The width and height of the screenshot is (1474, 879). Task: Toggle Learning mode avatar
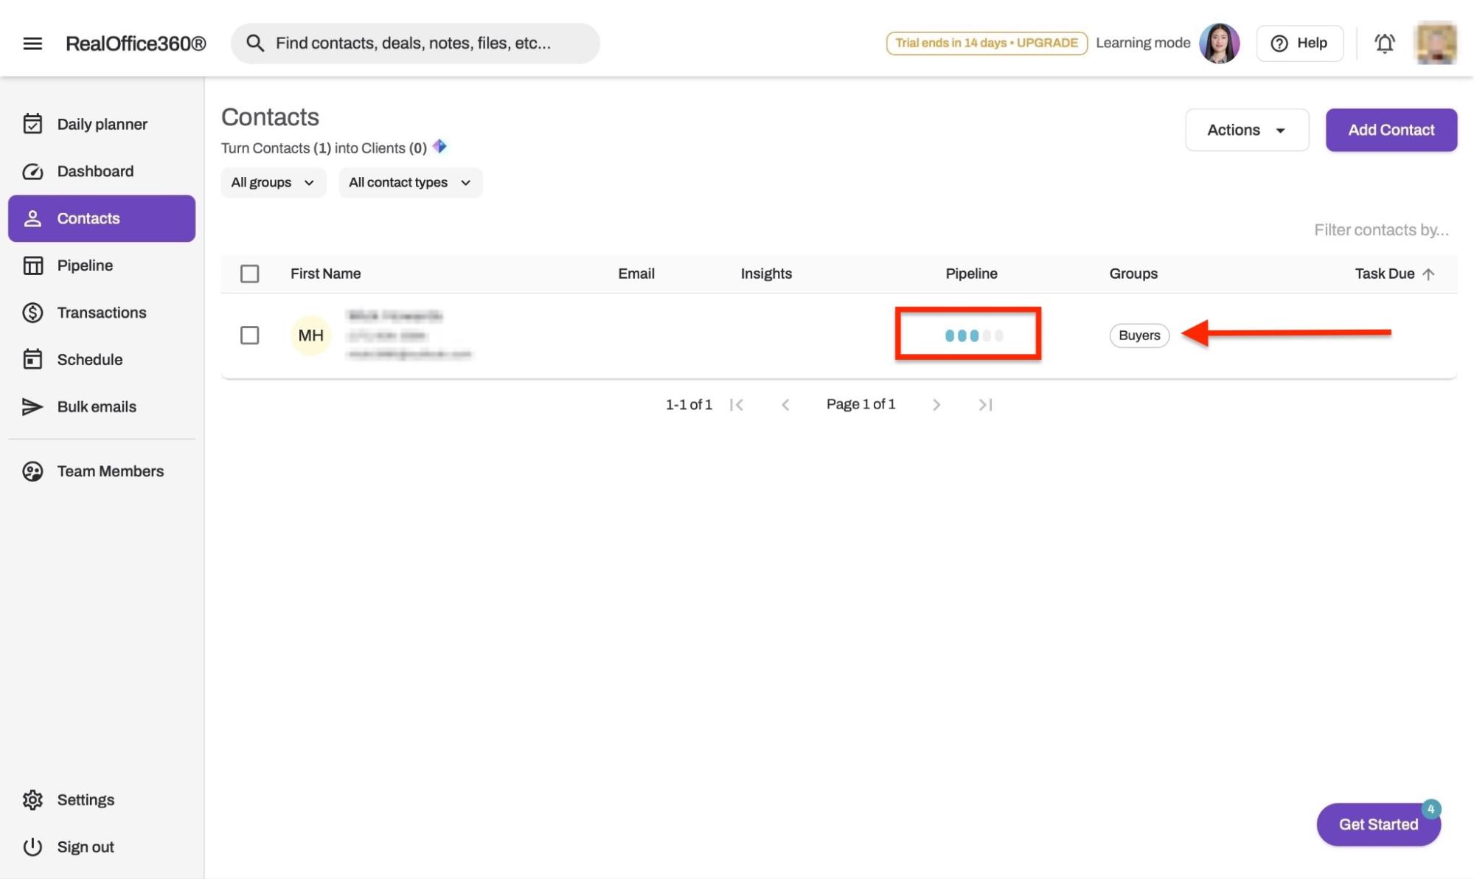point(1219,44)
